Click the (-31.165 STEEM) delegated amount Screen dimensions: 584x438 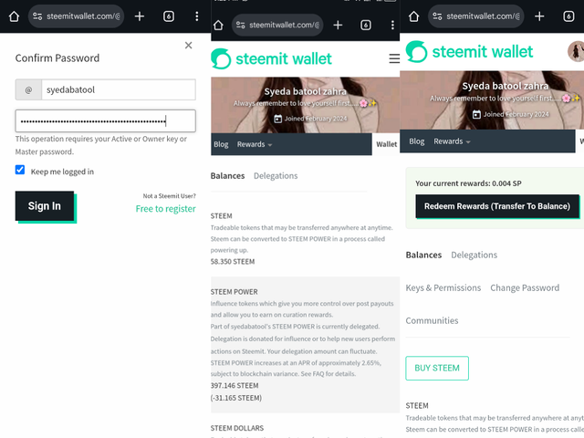[236, 398]
